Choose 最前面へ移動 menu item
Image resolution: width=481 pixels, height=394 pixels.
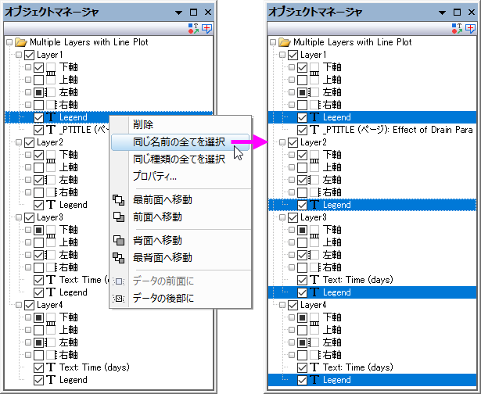click(x=181, y=200)
